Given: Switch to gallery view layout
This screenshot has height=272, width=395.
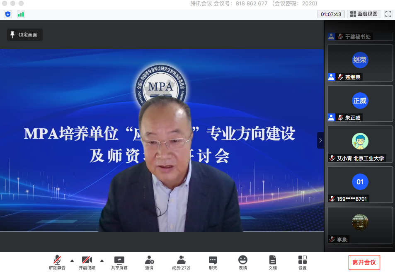Looking at the screenshot, I should click(x=364, y=14).
